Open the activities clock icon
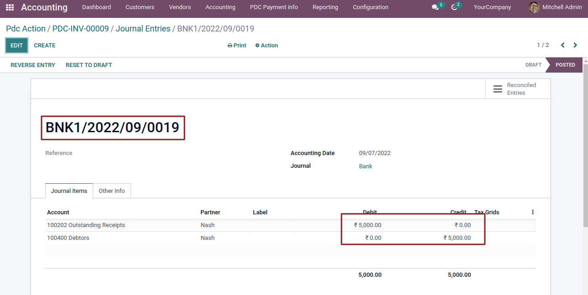The height and width of the screenshot is (295, 588). pos(454,7)
